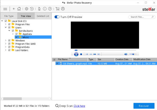Uncheck the Music folder checkbox
Screen dimensions: 157x110
[x=17, y=37]
